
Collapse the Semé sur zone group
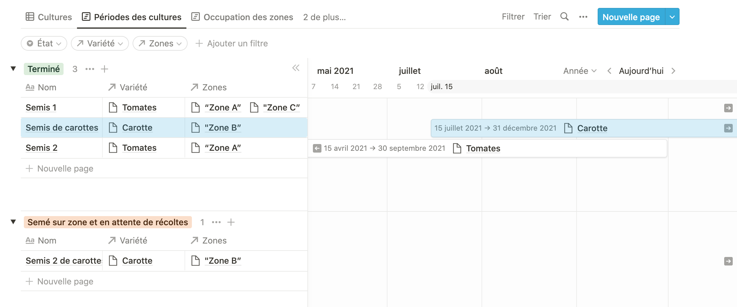coord(13,222)
